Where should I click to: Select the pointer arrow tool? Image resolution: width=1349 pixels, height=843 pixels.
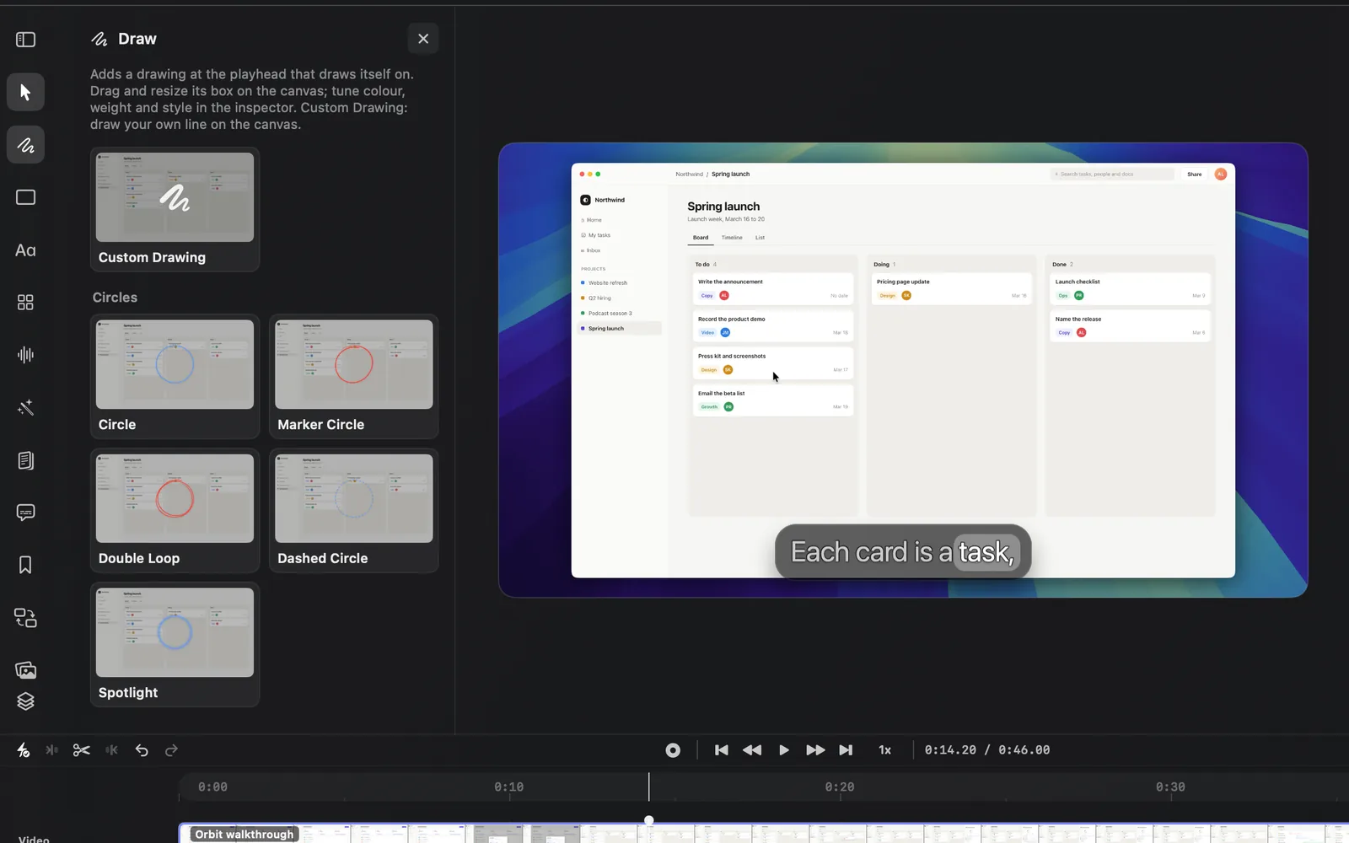[x=25, y=92]
